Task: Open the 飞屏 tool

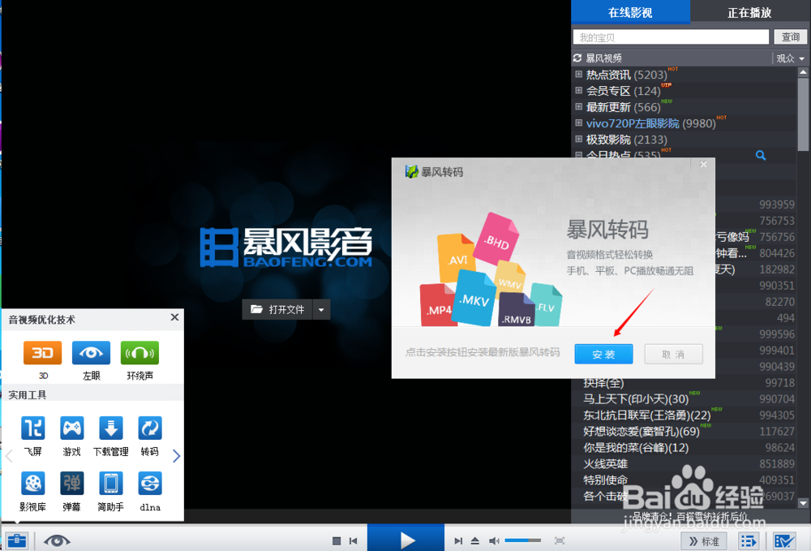Action: pyautogui.click(x=33, y=428)
